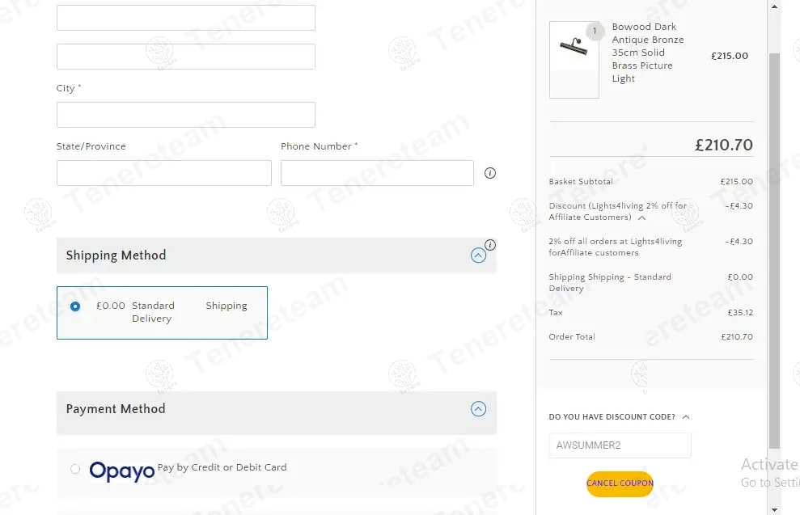The height and width of the screenshot is (515, 800).
Task: Click the phone number info icon
Action: tap(489, 173)
